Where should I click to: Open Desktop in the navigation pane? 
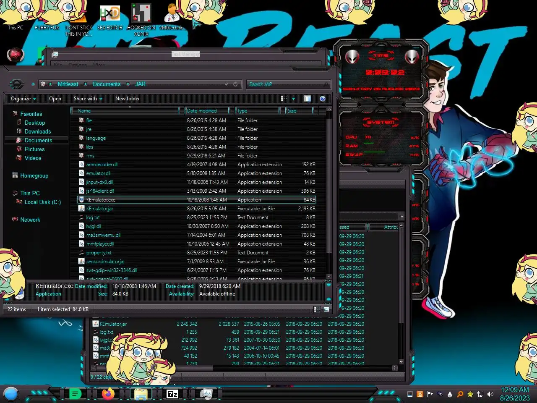coord(34,123)
